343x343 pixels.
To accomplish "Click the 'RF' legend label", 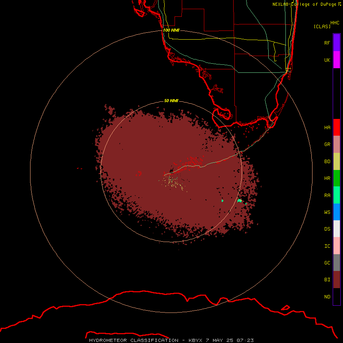I will (x=327, y=43).
